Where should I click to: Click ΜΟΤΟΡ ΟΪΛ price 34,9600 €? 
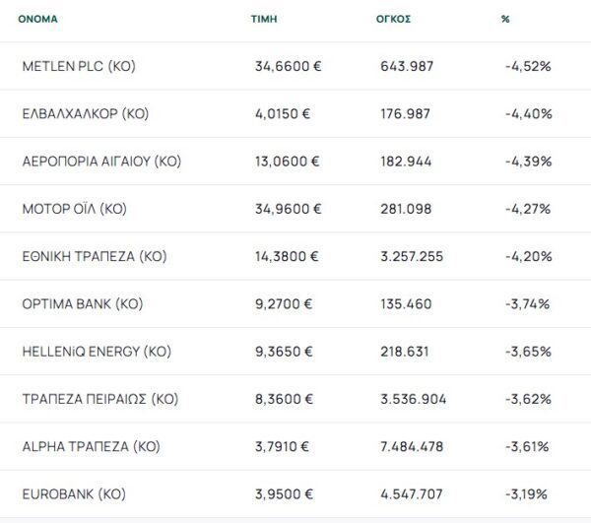point(288,209)
